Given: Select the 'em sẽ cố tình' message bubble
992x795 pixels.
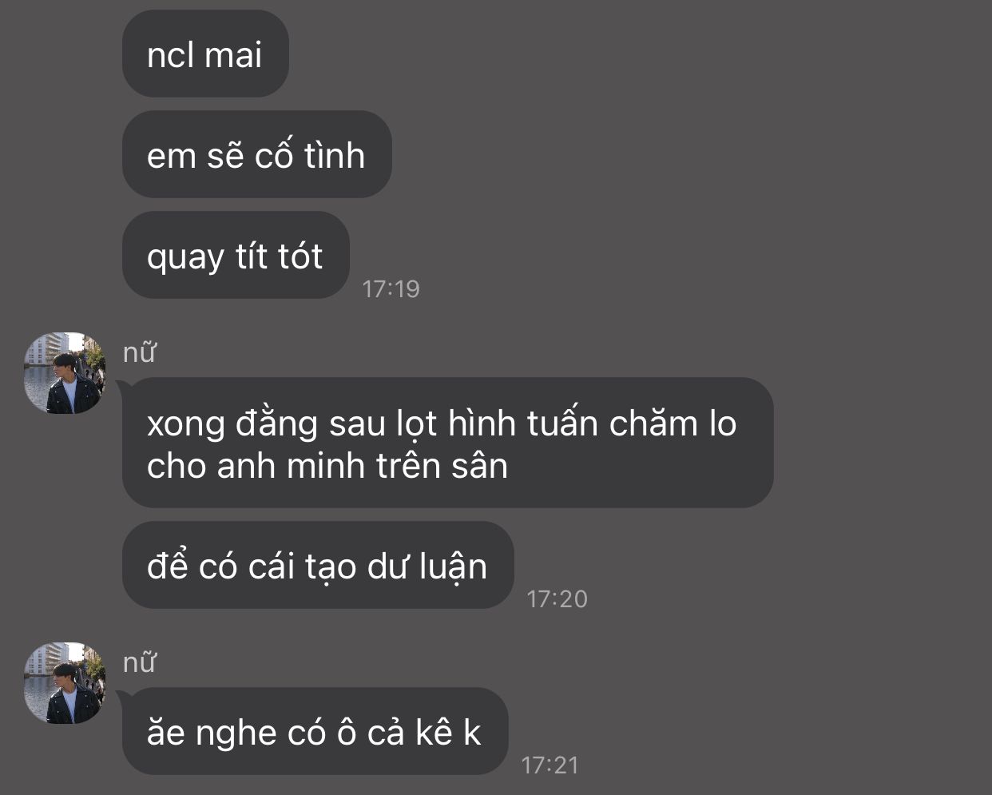Looking at the screenshot, I should click(x=256, y=154).
